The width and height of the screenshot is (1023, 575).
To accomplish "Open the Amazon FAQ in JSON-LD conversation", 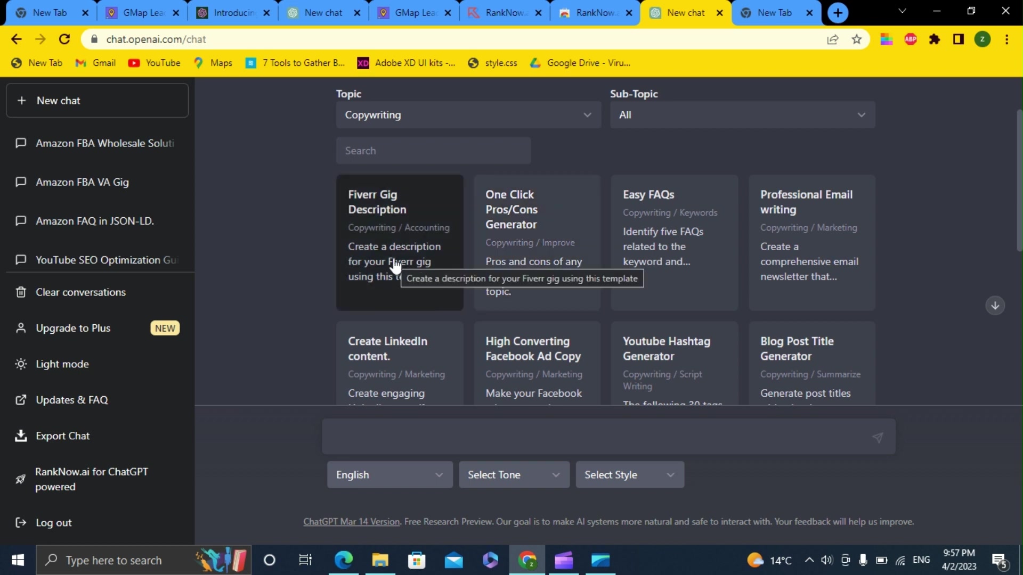I will pyautogui.click(x=97, y=221).
